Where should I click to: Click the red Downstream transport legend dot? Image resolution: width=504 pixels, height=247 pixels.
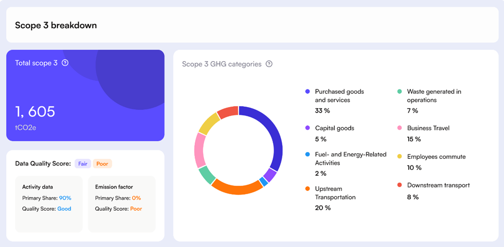pos(399,185)
